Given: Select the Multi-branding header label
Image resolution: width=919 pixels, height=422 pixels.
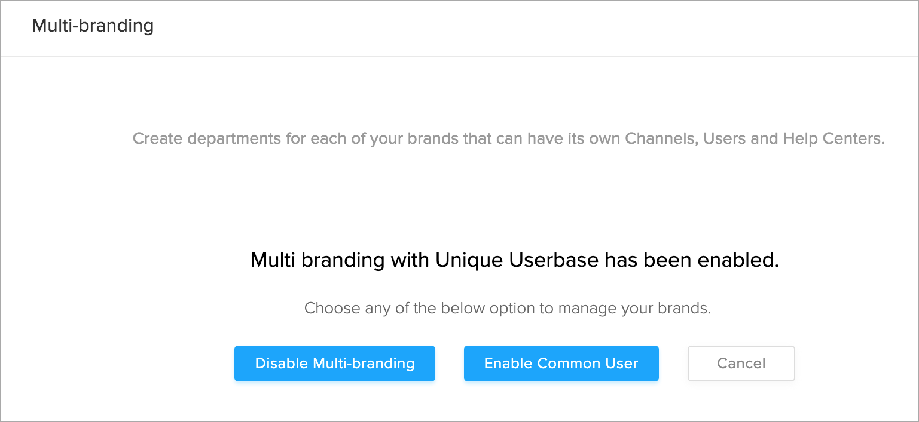Looking at the screenshot, I should point(93,26).
